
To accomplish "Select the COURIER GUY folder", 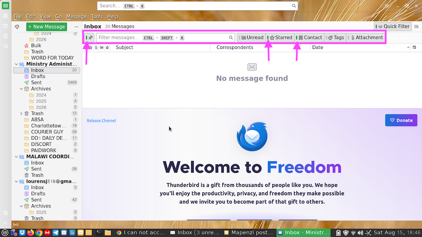I will [46, 132].
